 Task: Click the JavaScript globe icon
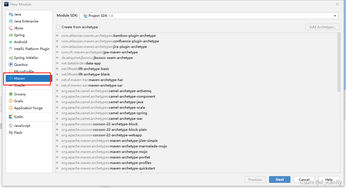point(11,126)
